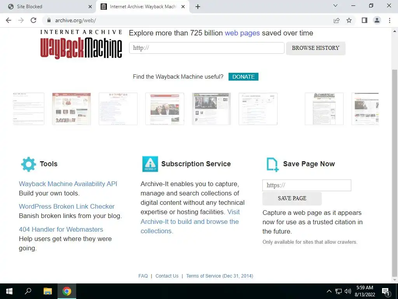Click the page scrollbar up arrow
The width and height of the screenshot is (398, 299).
pos(395,31)
